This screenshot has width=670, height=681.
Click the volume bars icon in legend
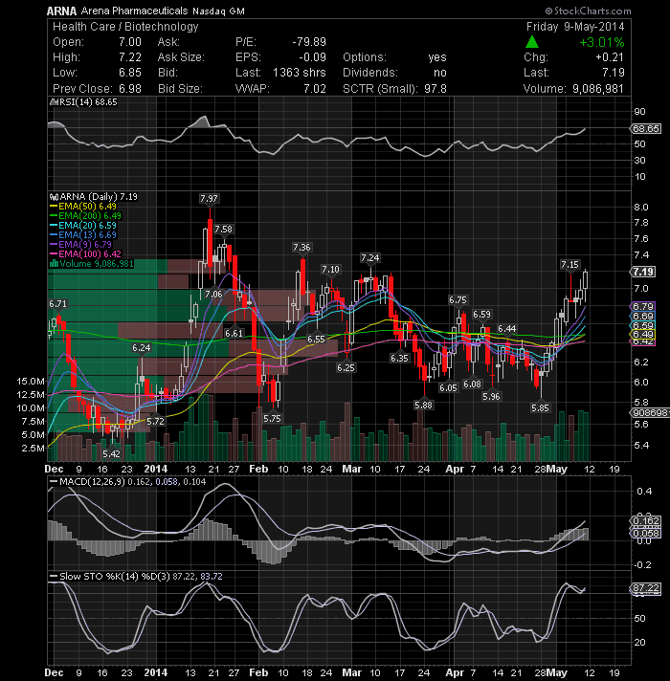54,264
